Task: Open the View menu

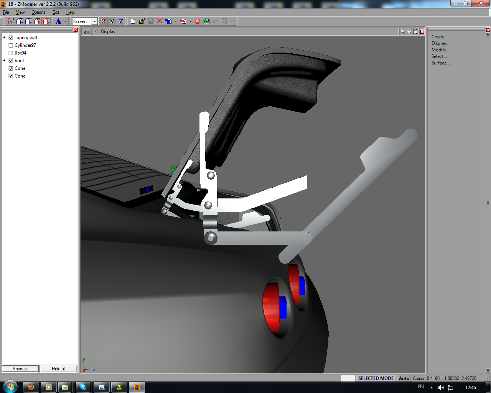Action: [x=20, y=12]
